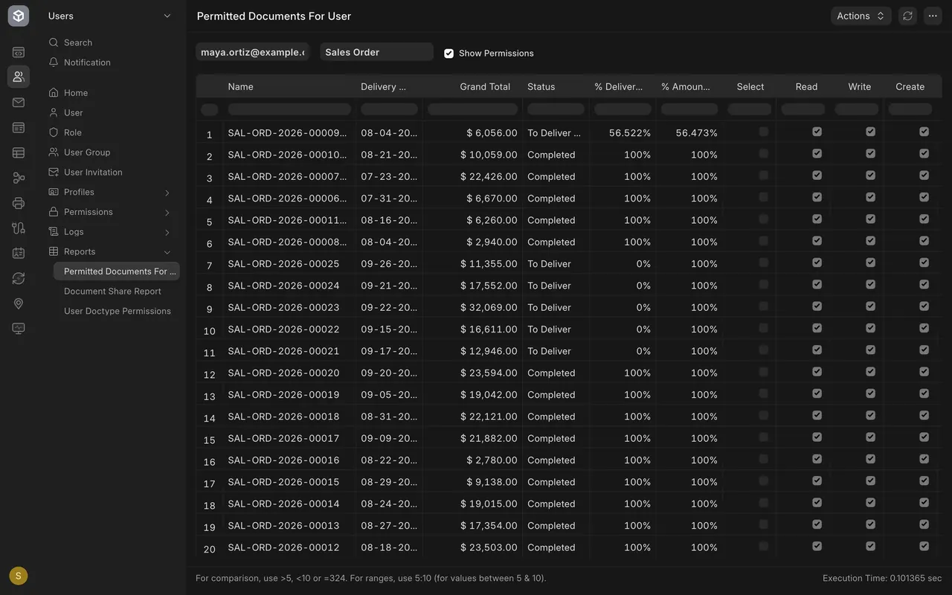The width and height of the screenshot is (952, 595).
Task: Click the Status column filter box
Action: pos(556,109)
